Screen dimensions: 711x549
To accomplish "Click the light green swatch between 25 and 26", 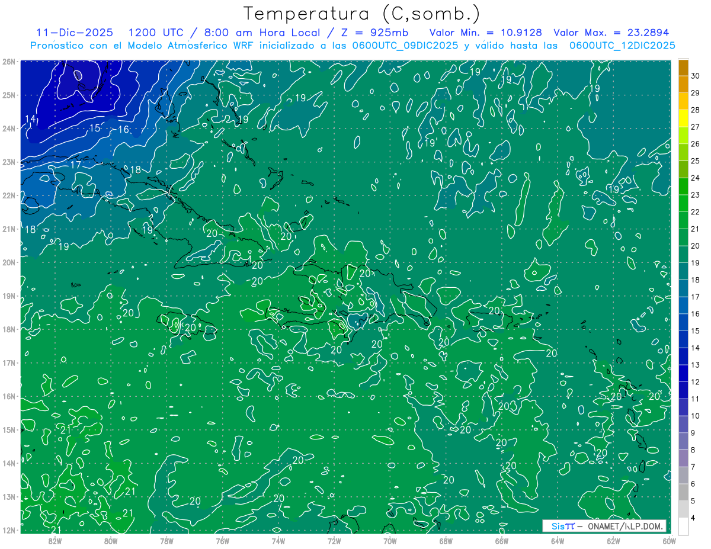I will tap(683, 153).
